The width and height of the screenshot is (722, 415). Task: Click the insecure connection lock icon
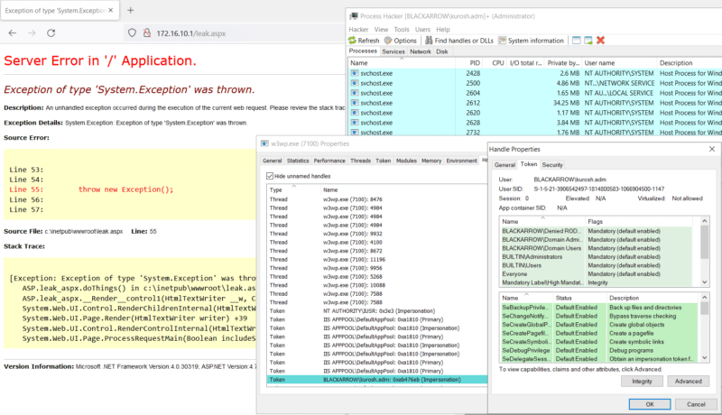pyautogui.click(x=147, y=33)
